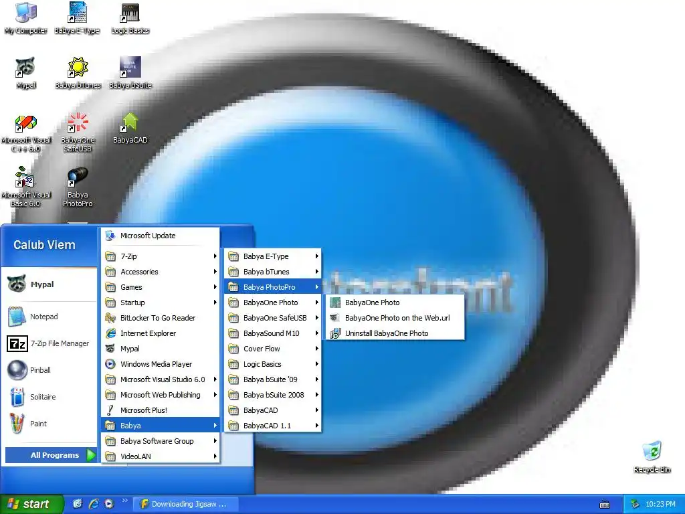
Task: Open Internet Explorer from programs menu
Action: click(161, 333)
